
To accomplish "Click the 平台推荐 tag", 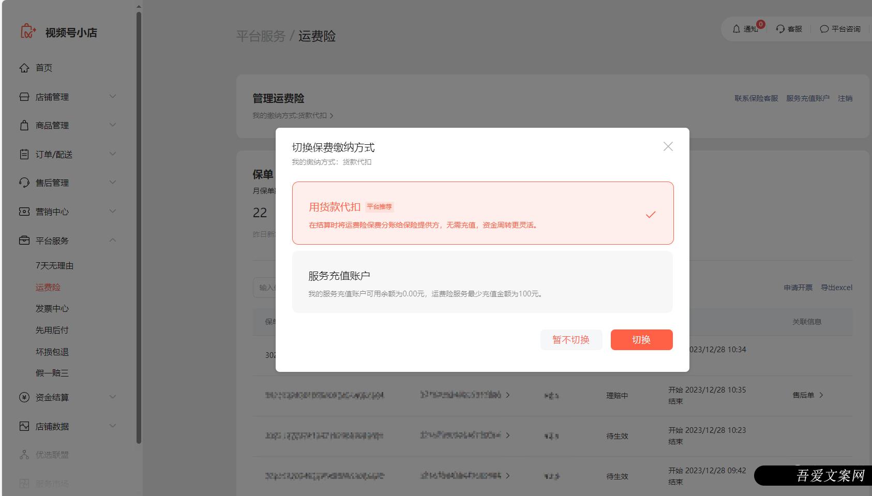I will click(380, 207).
